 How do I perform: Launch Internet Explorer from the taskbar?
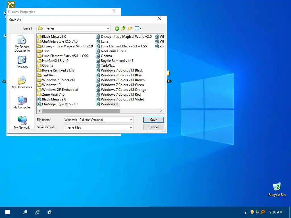(x=38, y=212)
